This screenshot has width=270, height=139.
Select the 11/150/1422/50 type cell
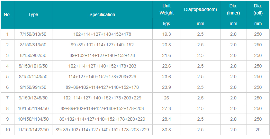click(33, 130)
